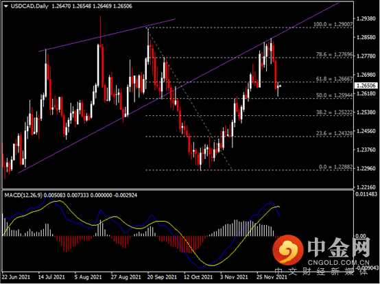Select the short upper purple trendline
This screenshot has width=380, height=284.
click(x=107, y=35)
